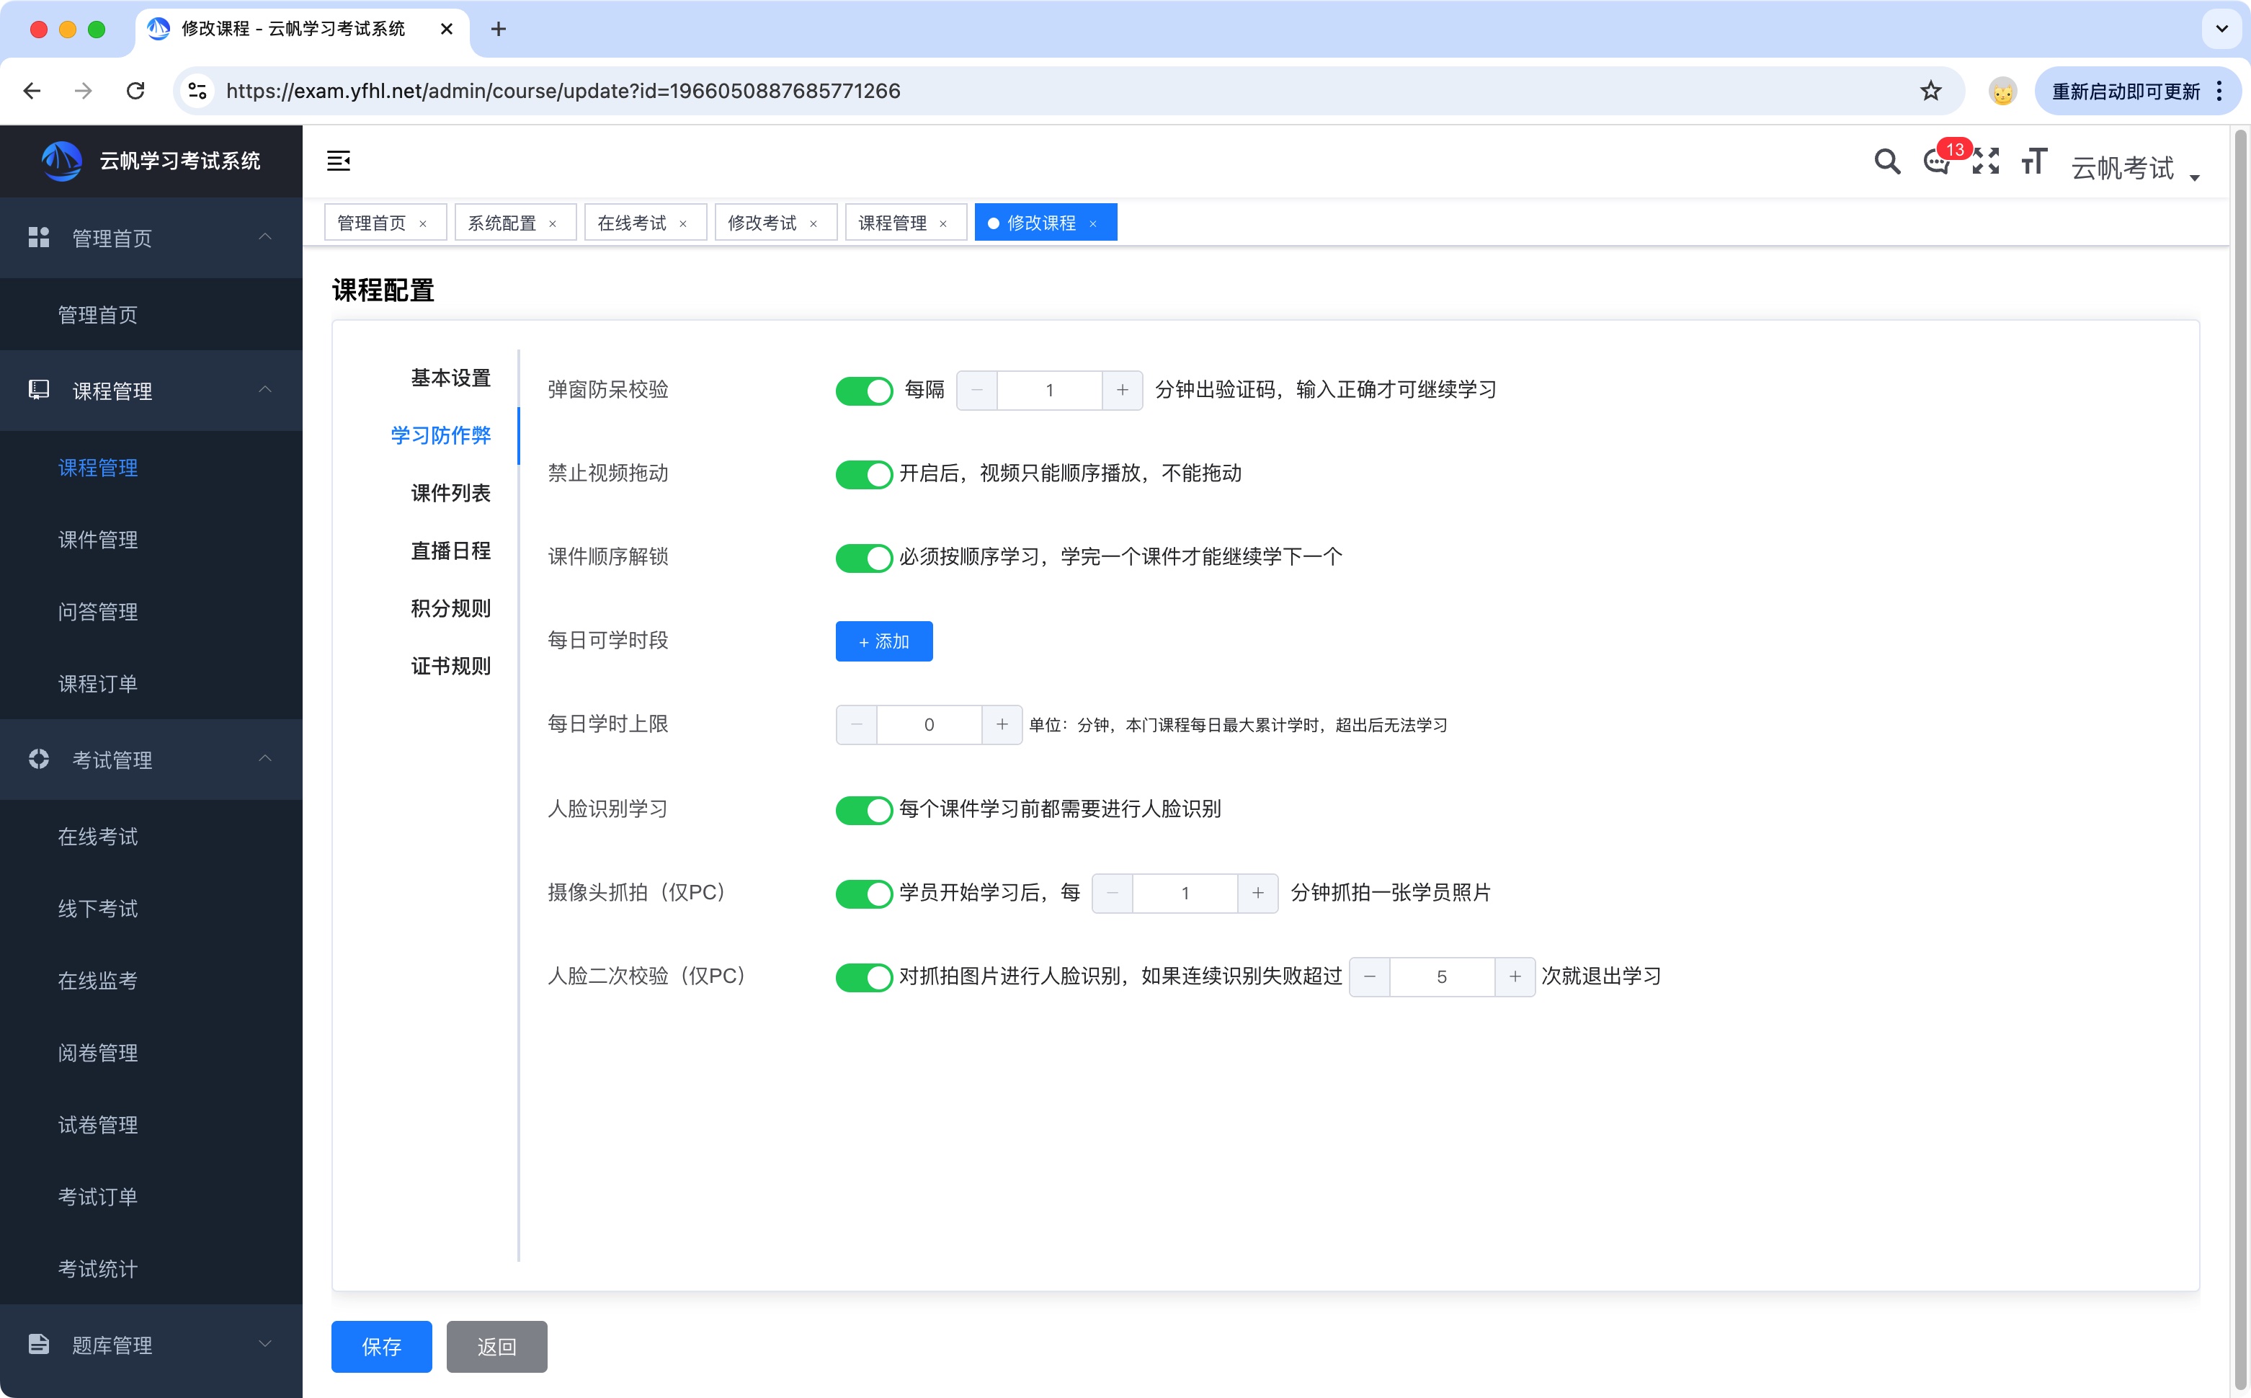
Task: Click 保存 to save the course settings
Action: point(381,1347)
